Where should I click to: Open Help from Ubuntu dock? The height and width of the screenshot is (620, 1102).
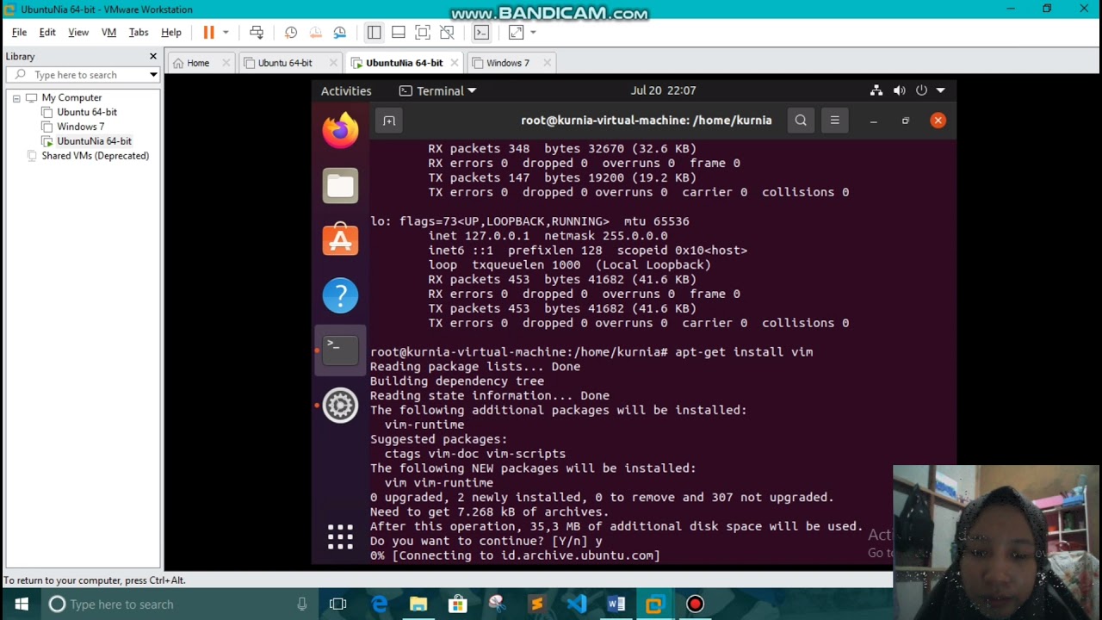(x=340, y=295)
